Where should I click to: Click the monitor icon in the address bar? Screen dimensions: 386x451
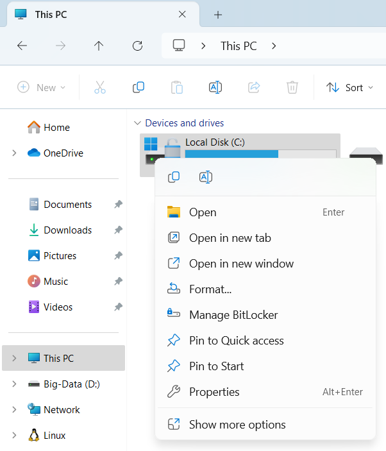pyautogui.click(x=179, y=46)
